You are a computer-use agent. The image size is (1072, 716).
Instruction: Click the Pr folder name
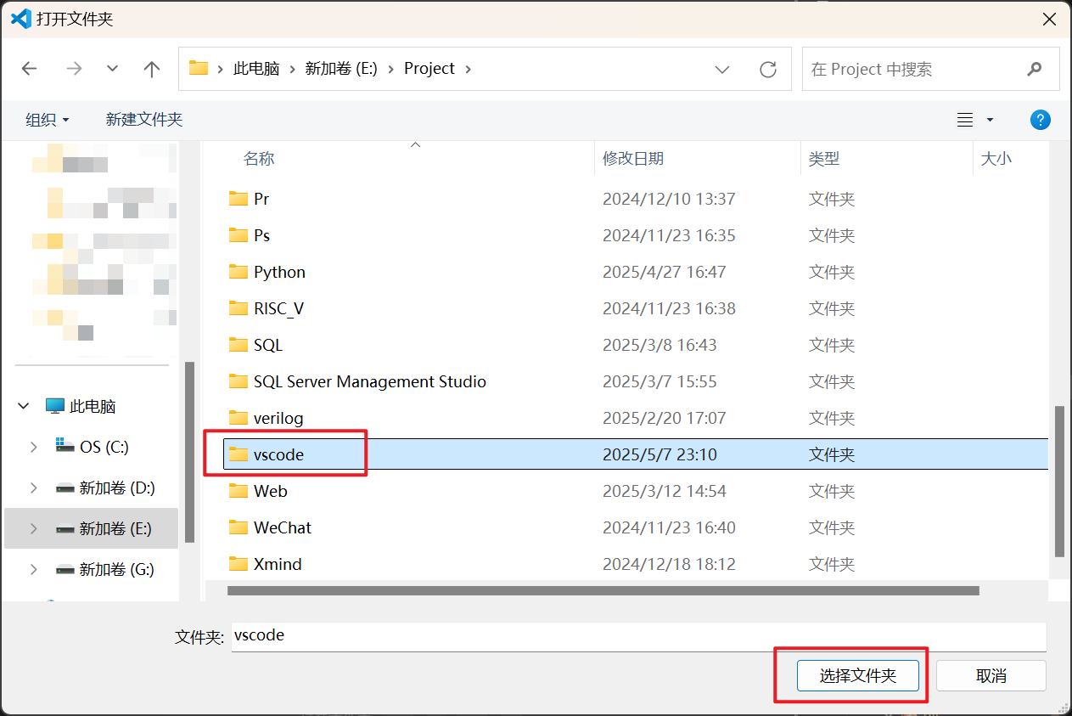pos(261,199)
